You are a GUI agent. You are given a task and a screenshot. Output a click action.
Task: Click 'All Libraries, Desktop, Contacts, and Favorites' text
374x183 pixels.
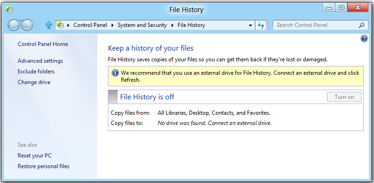(x=214, y=113)
